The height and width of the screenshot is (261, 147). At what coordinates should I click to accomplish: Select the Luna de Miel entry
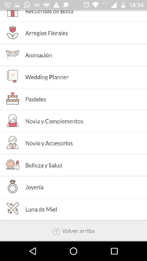[73, 209]
